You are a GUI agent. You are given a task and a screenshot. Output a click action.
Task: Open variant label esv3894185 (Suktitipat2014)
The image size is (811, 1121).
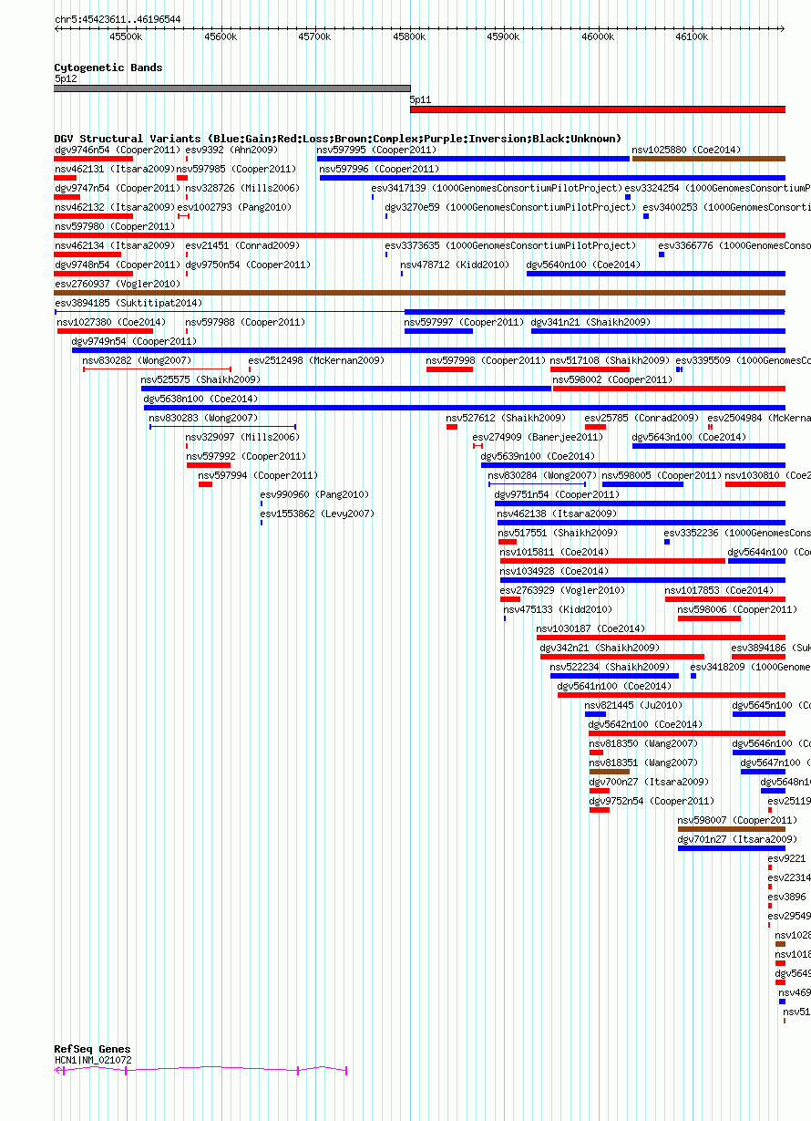coord(128,303)
